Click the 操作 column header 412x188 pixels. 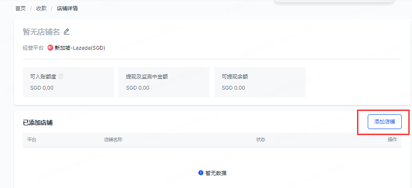pos(392,139)
